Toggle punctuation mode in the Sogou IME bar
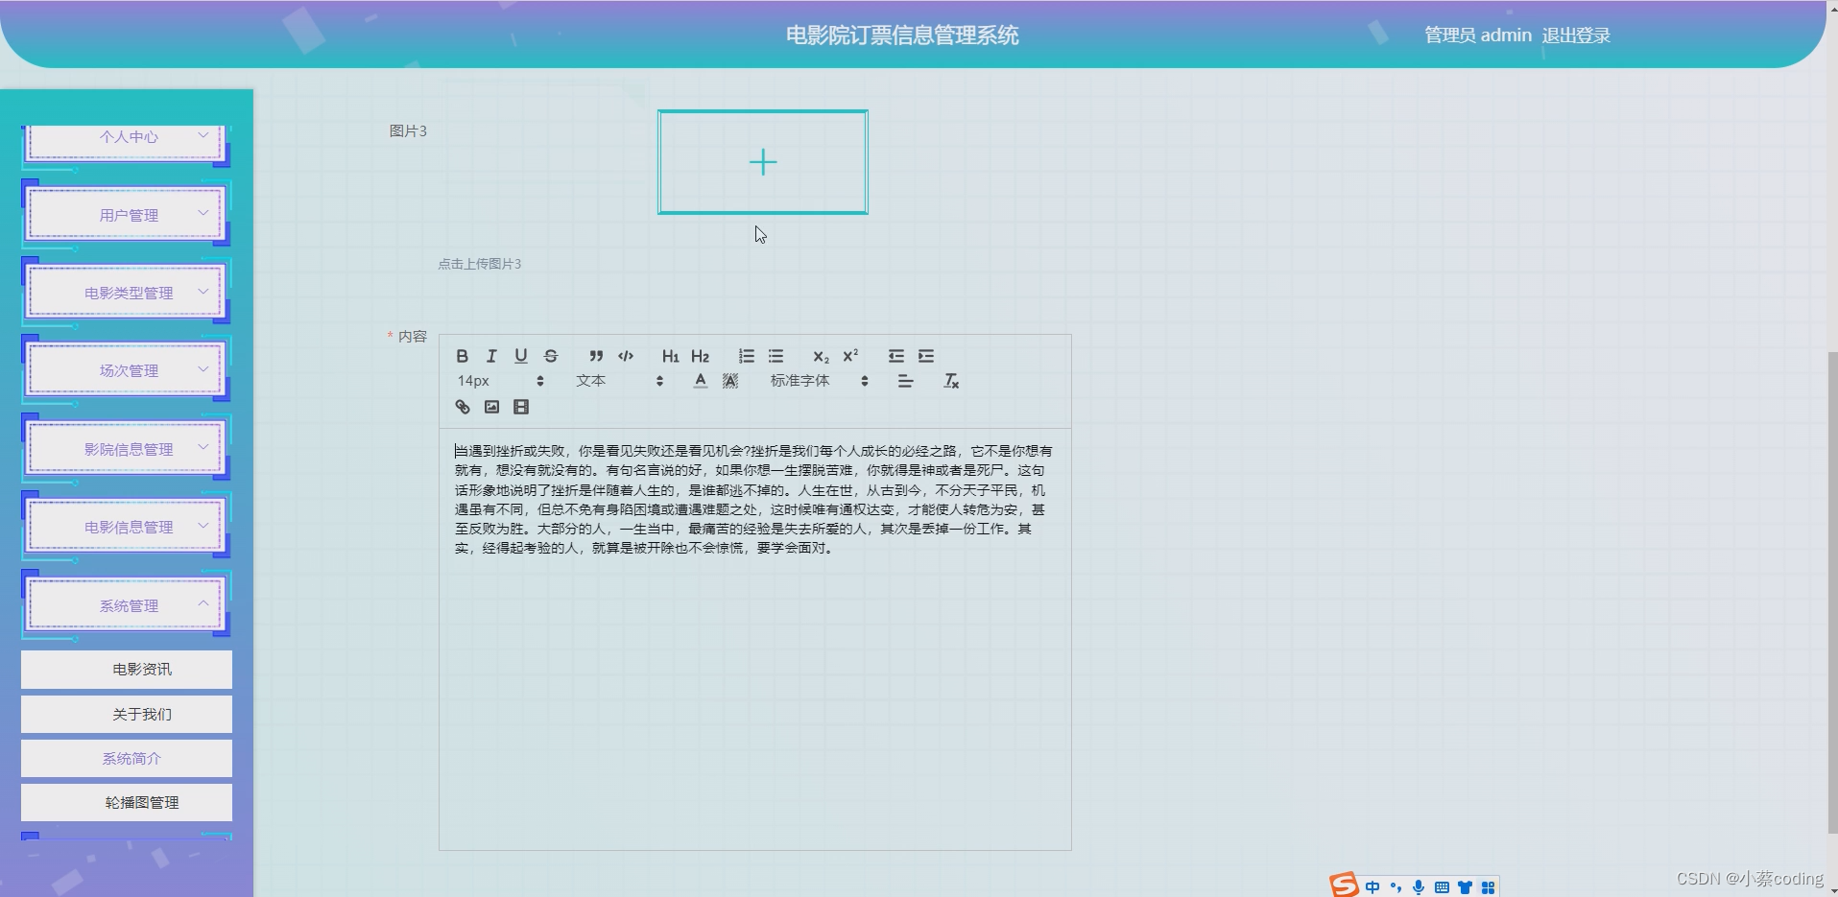Image resolution: width=1838 pixels, height=897 pixels. point(1396,887)
